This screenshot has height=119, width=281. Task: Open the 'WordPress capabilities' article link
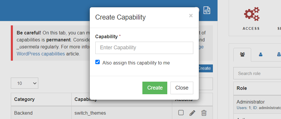41,54
